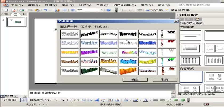Select the Line drawing tool
224x107 pixels.
point(56,100)
